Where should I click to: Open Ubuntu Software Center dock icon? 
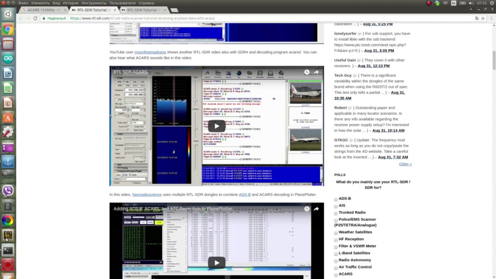(x=8, y=118)
